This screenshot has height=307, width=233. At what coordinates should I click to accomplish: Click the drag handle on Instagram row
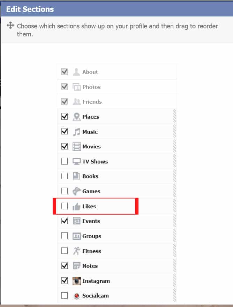(x=175, y=281)
